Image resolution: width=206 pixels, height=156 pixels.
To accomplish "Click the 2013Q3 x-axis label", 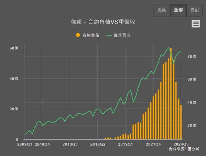I will 70,144.
